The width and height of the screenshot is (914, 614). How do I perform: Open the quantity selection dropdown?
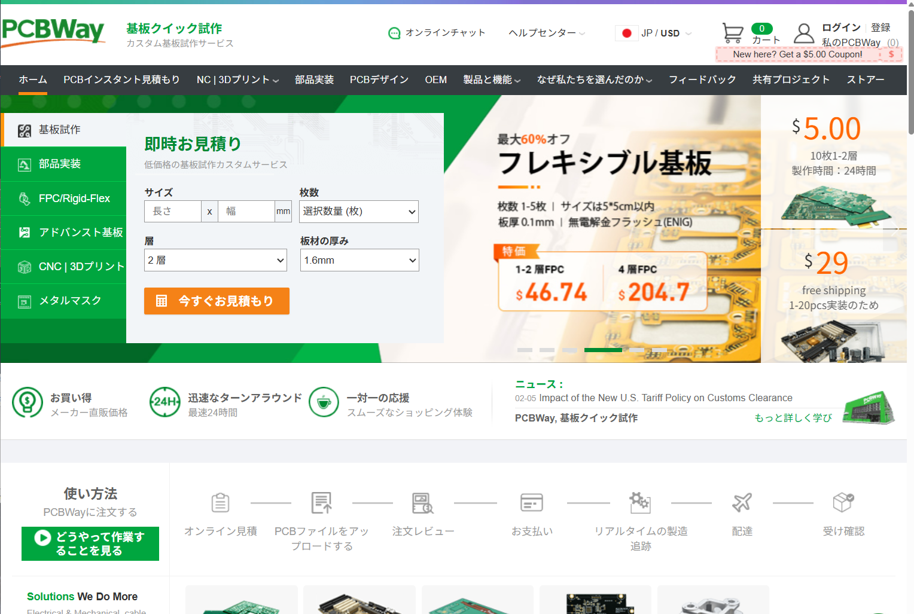tap(358, 212)
